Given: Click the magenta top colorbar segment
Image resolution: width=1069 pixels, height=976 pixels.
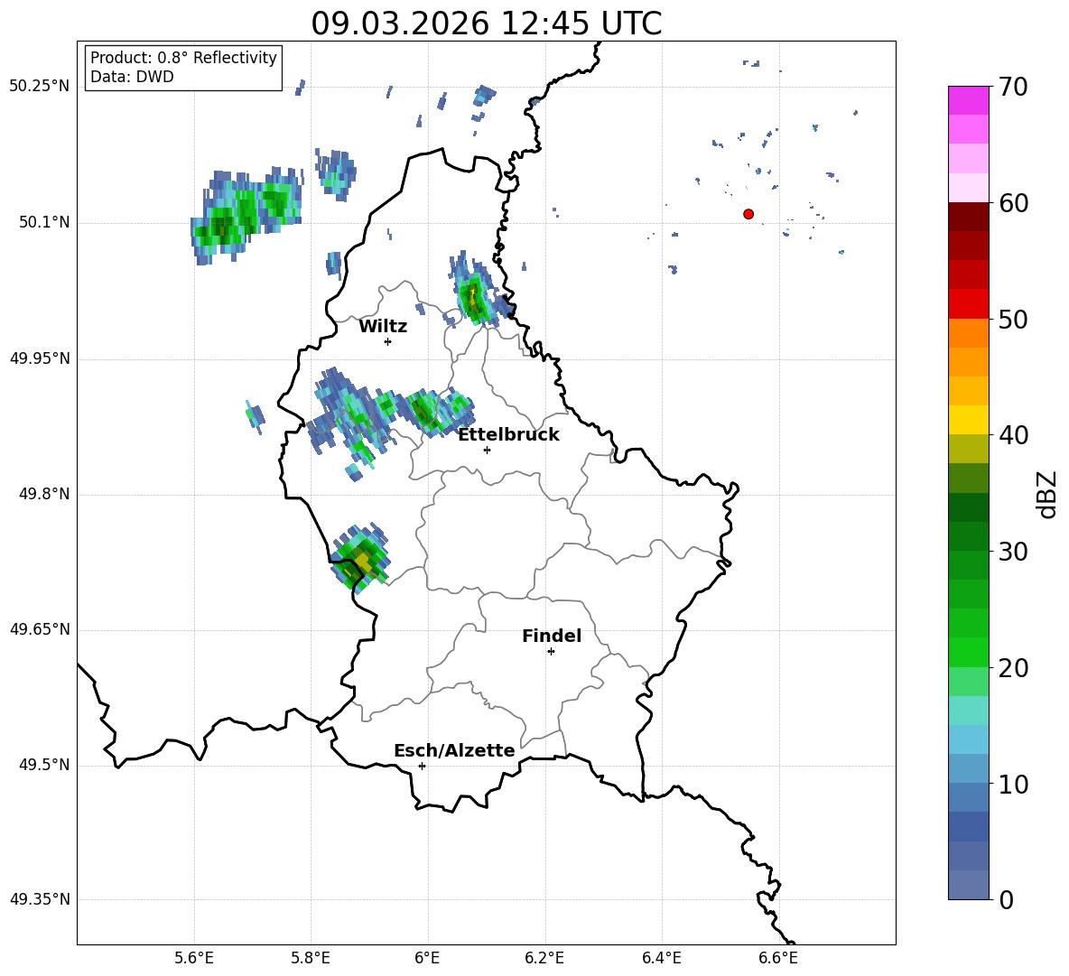Looking at the screenshot, I should (968, 100).
